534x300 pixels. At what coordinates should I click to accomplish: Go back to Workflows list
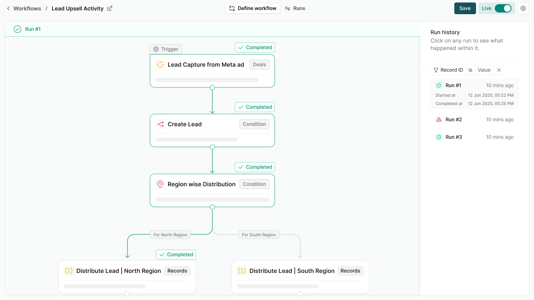click(x=24, y=8)
